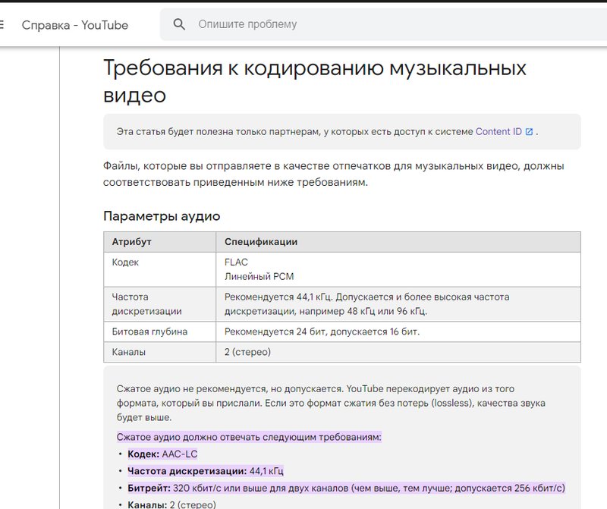Click the external link icon after Content ID
This screenshot has width=607, height=509.
click(x=529, y=131)
